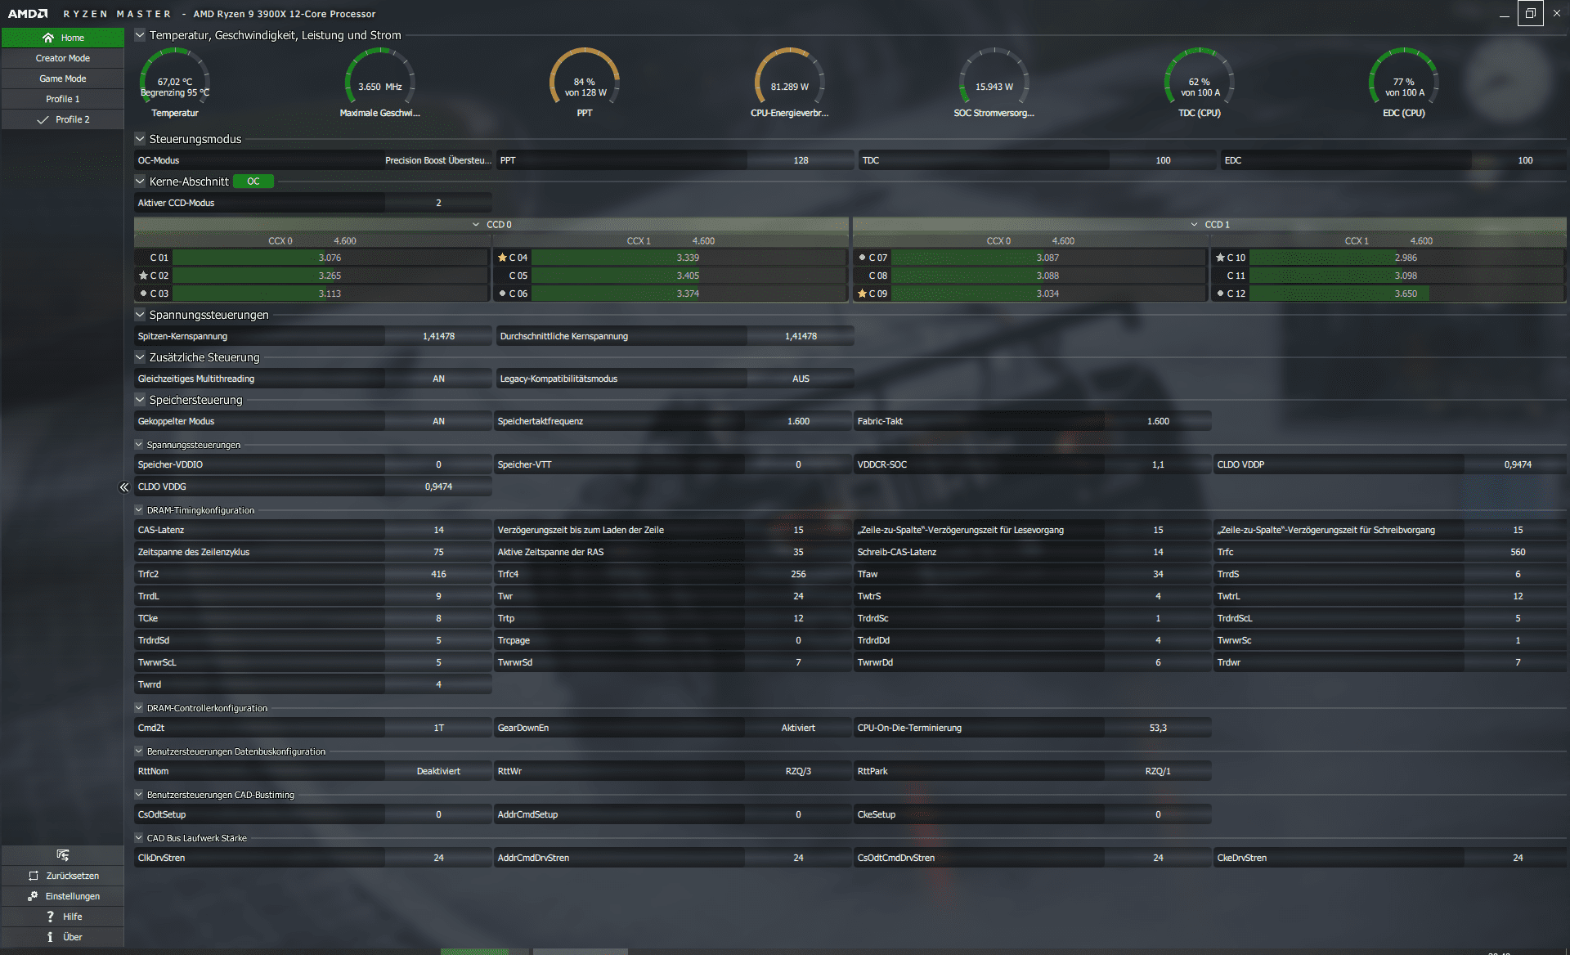Click the Spitzen-Kernspannung value 1,41478
Image resolution: width=1570 pixels, height=955 pixels.
(438, 336)
